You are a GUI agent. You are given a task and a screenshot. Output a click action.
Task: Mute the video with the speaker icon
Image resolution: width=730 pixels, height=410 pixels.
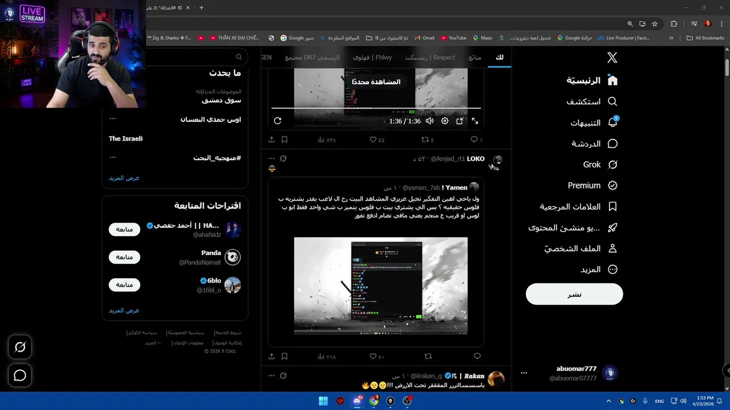(x=429, y=121)
